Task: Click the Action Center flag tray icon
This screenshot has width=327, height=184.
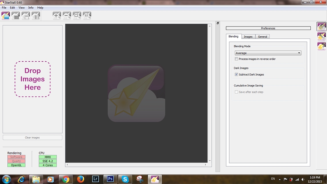Action: [x=285, y=179]
